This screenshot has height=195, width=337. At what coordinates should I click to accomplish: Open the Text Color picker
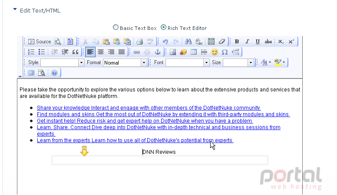[x=266, y=62]
